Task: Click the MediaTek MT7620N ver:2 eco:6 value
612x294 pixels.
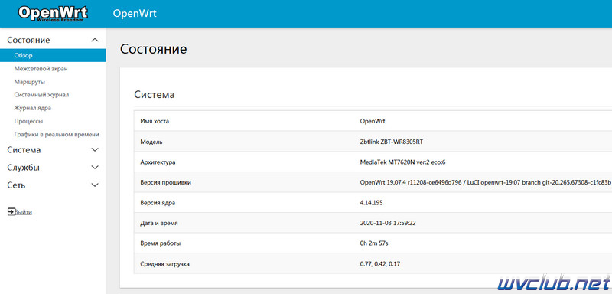Action: point(402,162)
